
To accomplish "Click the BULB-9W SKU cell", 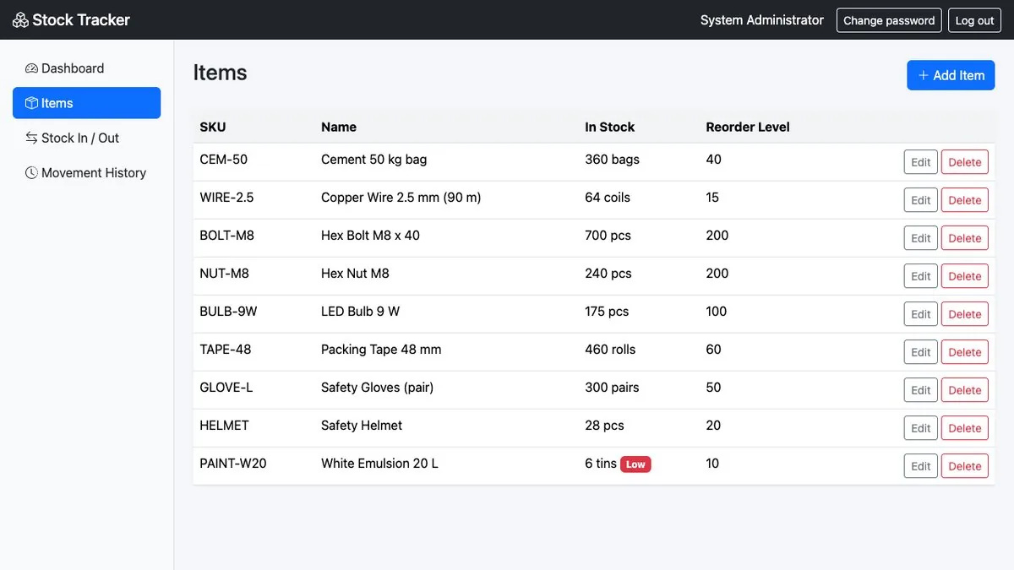I will point(228,312).
